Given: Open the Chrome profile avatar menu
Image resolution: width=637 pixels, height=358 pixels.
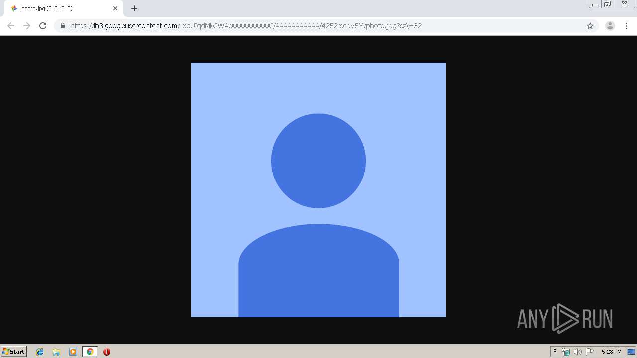Looking at the screenshot, I should point(610,26).
